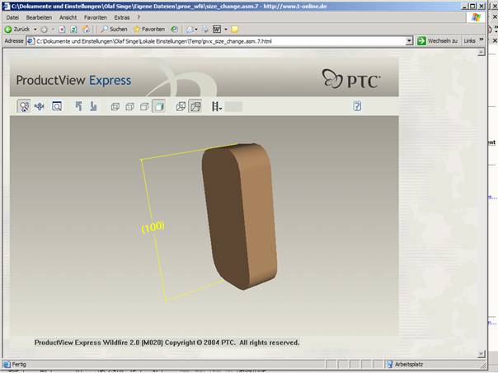The width and height of the screenshot is (498, 373).
Task: Click the Word edit icon
Action: coord(217,30)
